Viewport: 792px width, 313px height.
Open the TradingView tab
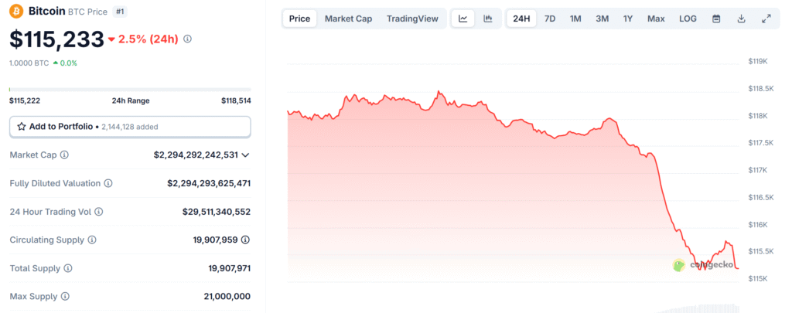click(x=412, y=19)
